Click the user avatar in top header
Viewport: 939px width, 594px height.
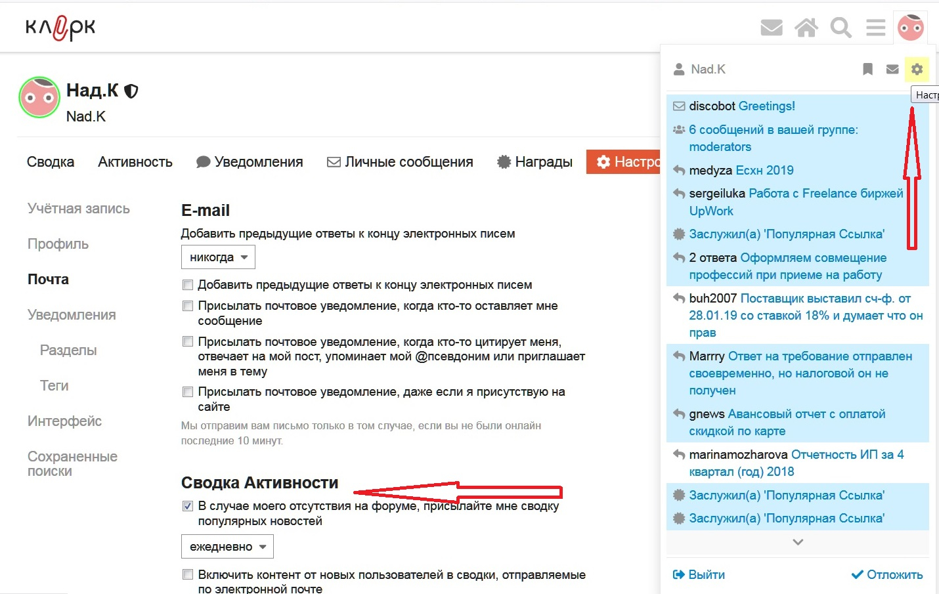911,28
